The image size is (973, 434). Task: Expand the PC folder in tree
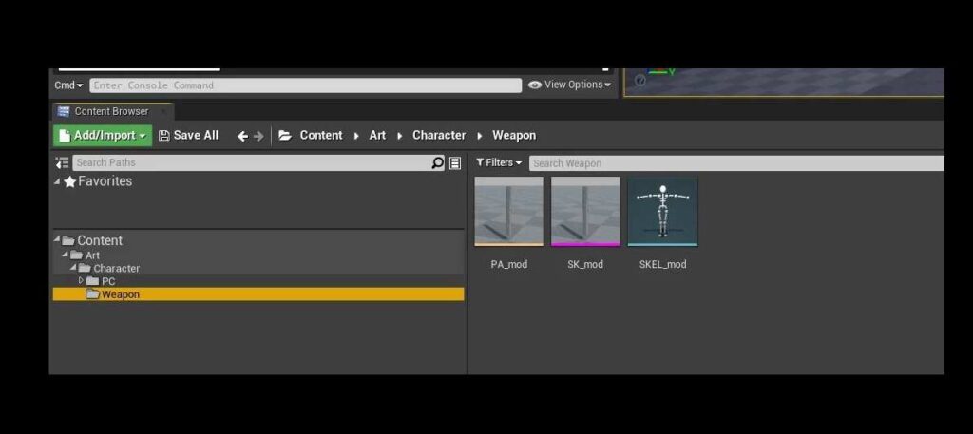(x=82, y=281)
